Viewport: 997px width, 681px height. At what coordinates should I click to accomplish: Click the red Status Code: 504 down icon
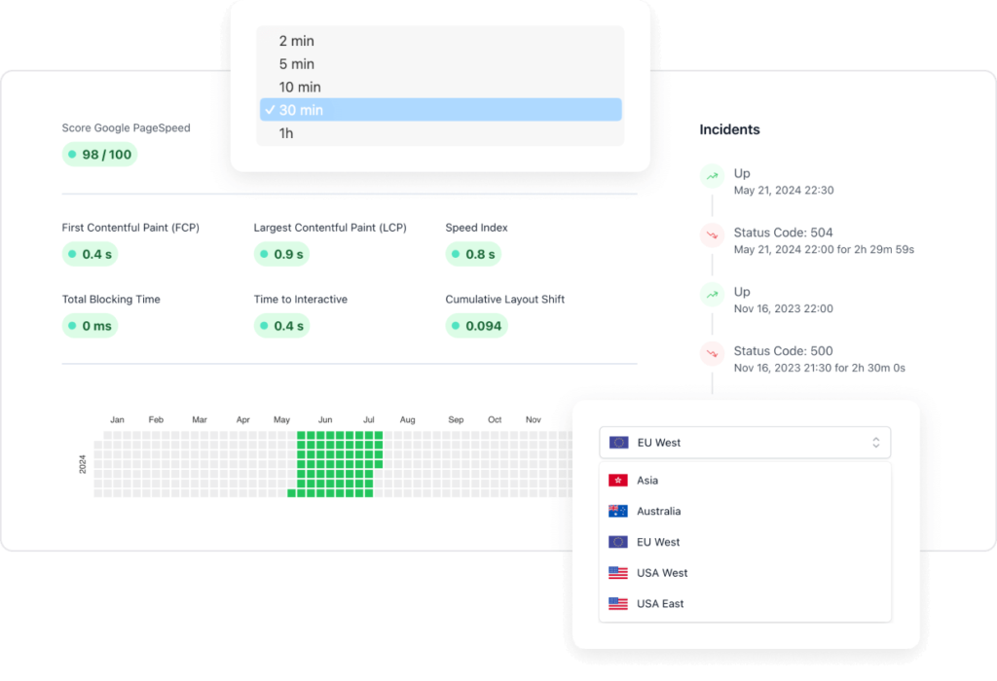point(712,234)
